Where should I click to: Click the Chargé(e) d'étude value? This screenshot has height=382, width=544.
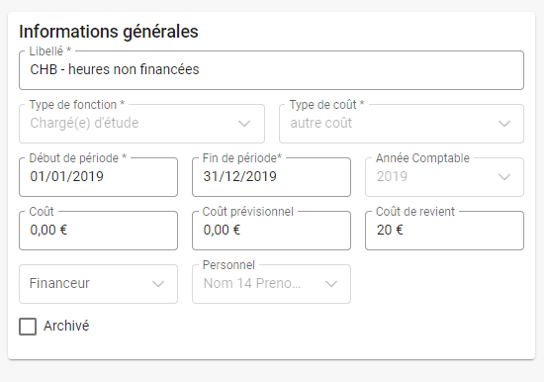pos(84,123)
